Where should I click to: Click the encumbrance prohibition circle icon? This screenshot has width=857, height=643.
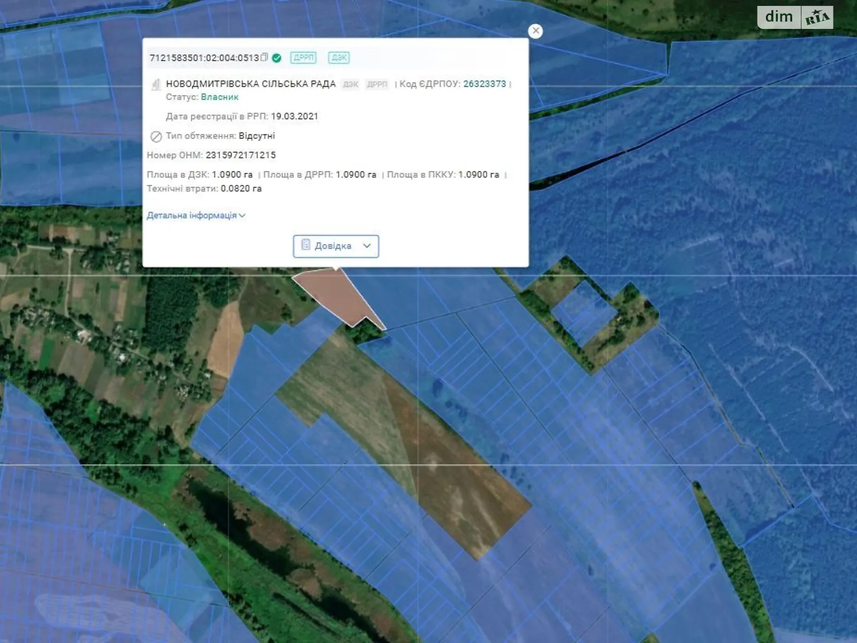(x=156, y=136)
